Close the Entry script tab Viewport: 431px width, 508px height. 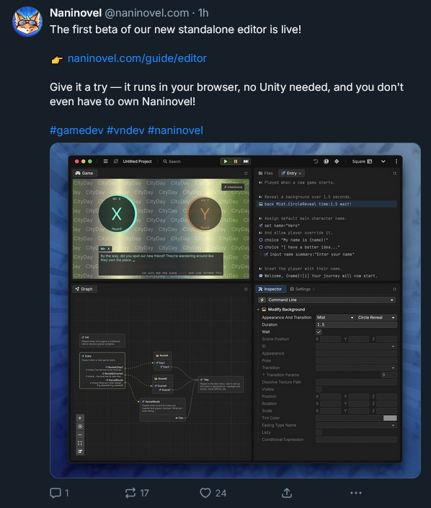300,174
